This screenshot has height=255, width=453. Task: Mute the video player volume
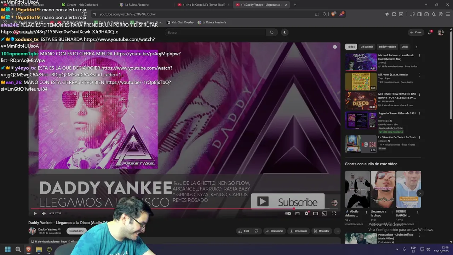[44, 214]
